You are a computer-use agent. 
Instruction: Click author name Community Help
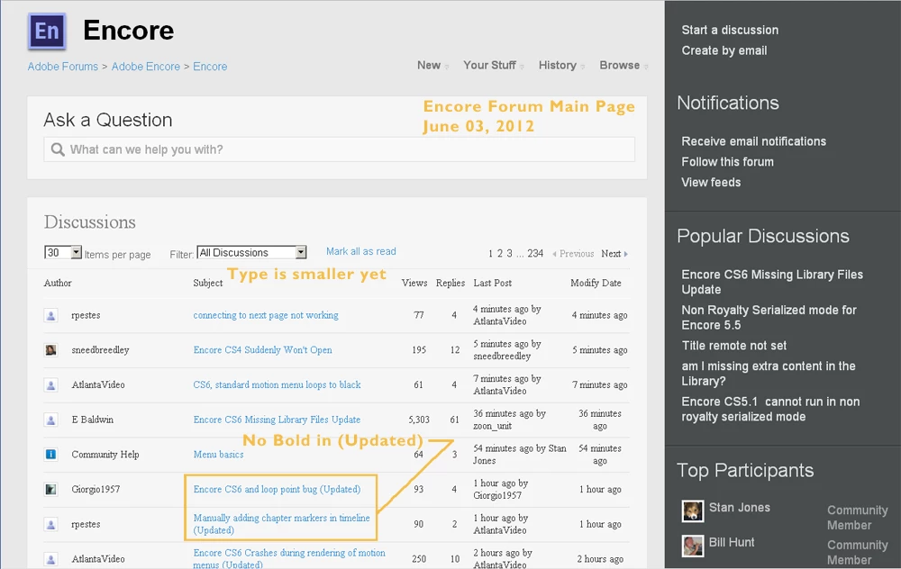[x=105, y=455]
